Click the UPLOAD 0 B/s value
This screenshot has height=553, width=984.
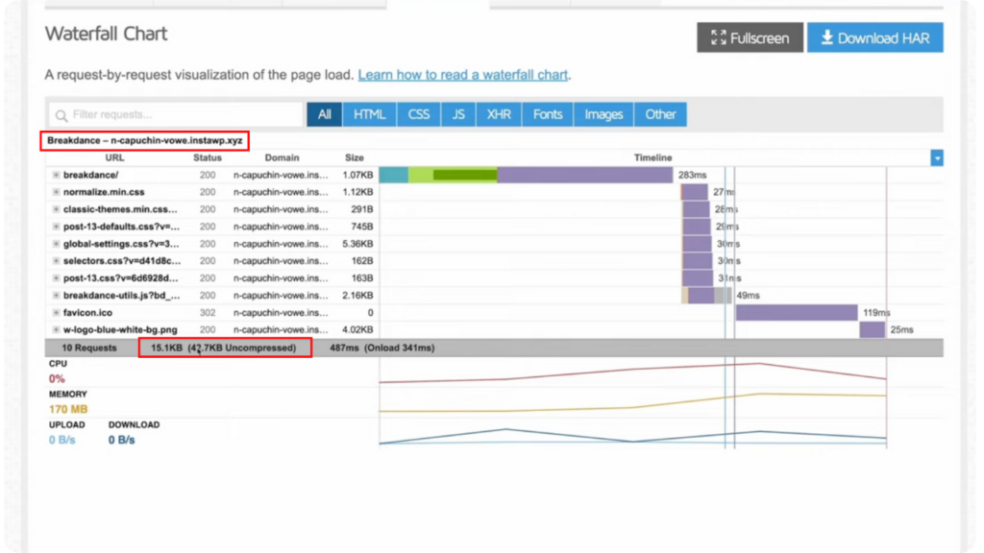(x=61, y=440)
